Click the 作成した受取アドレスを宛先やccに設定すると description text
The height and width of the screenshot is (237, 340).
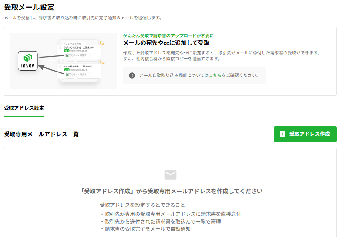tap(221, 56)
